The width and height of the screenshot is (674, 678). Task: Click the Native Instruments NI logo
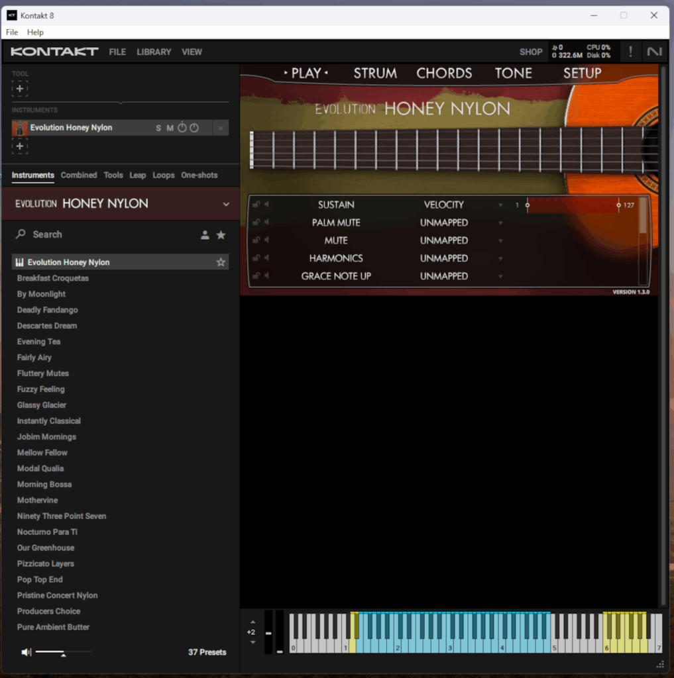tap(654, 52)
